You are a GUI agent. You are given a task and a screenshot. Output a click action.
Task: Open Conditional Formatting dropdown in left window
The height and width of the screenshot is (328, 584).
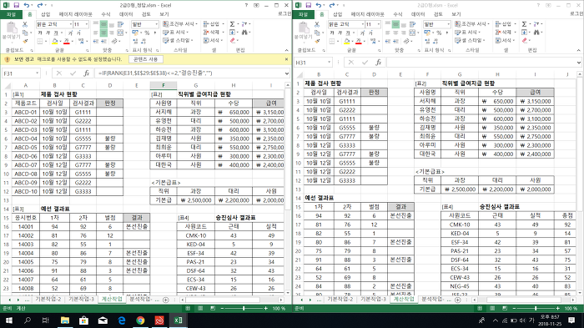[180, 24]
